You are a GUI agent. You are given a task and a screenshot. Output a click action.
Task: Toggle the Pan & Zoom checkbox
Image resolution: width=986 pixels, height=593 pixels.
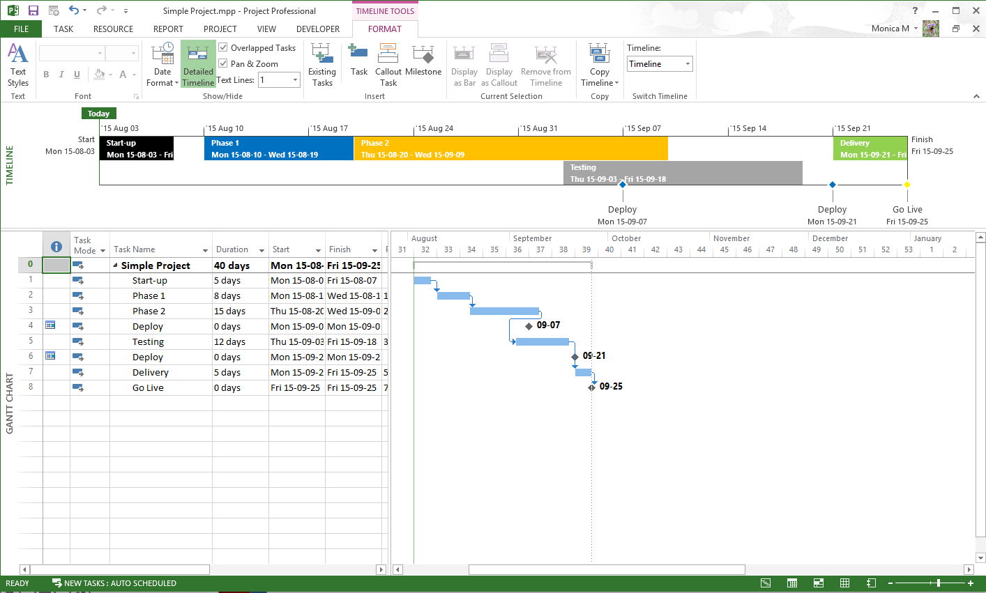(224, 63)
